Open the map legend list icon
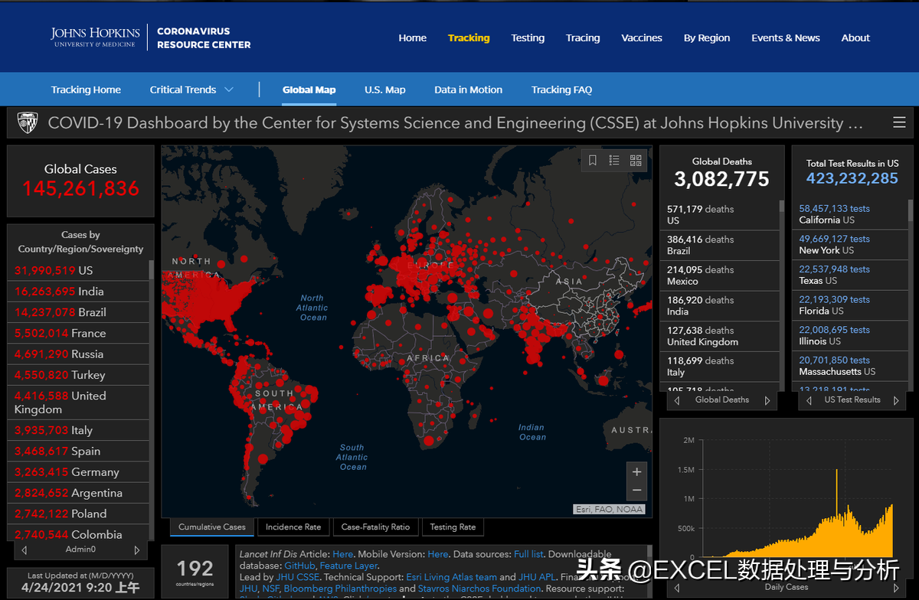This screenshot has height=600, width=919. tap(614, 160)
